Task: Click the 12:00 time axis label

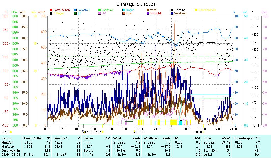Action: point(140,129)
